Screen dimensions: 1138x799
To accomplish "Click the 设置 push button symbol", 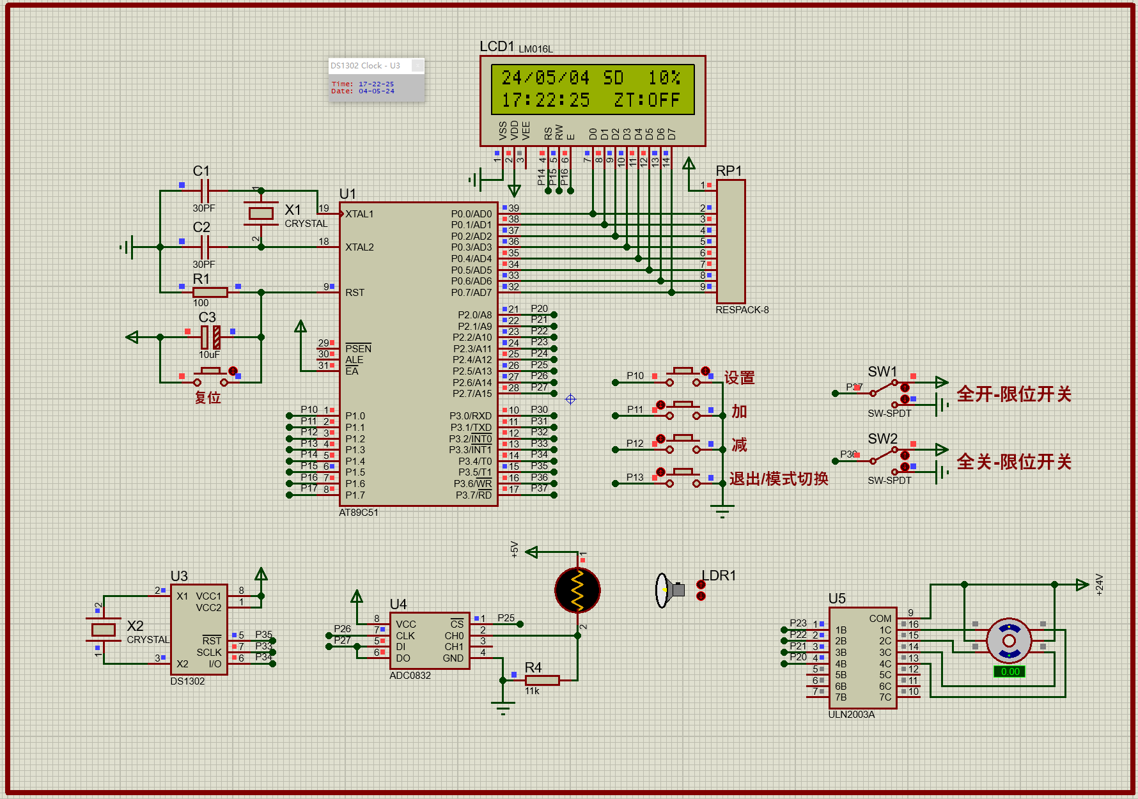I will click(x=683, y=377).
